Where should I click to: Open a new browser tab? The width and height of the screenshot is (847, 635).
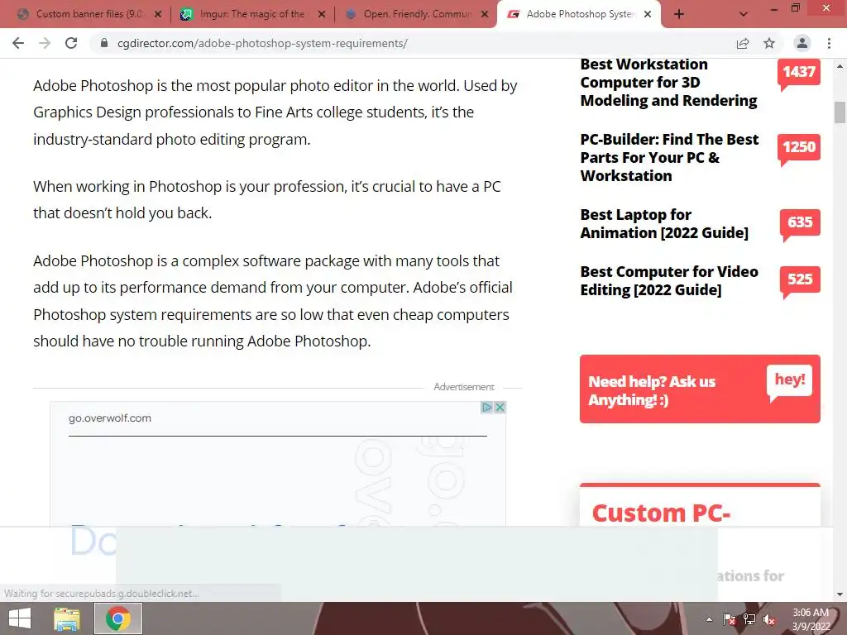pos(679,15)
